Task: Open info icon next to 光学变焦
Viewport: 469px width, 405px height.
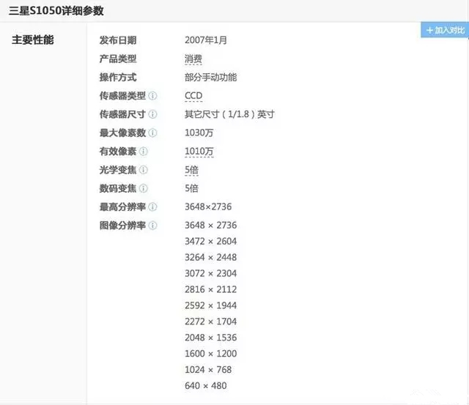Action: (x=144, y=170)
